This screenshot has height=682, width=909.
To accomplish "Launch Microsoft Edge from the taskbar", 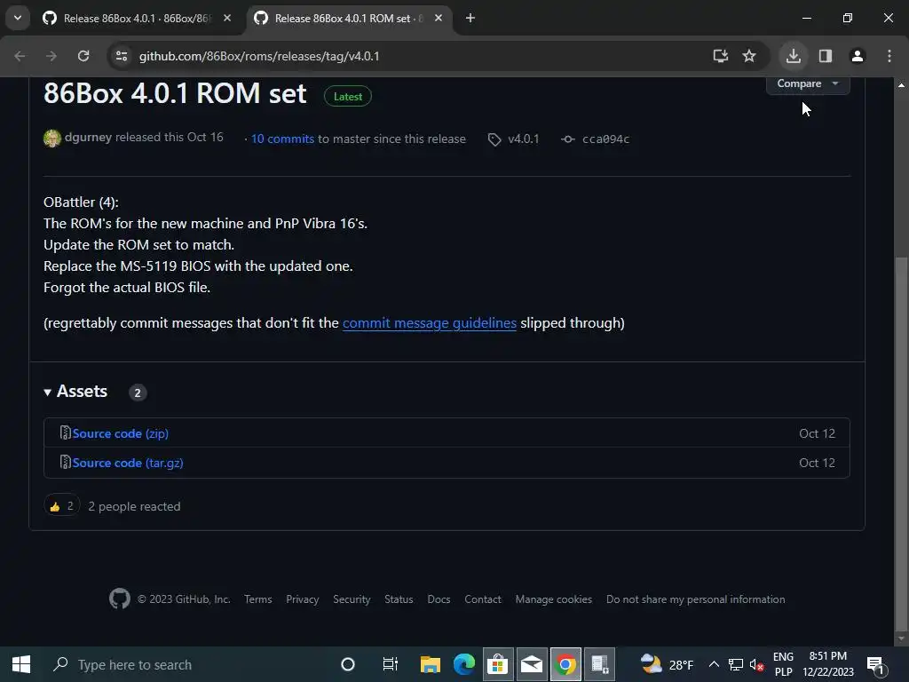I will (x=463, y=664).
